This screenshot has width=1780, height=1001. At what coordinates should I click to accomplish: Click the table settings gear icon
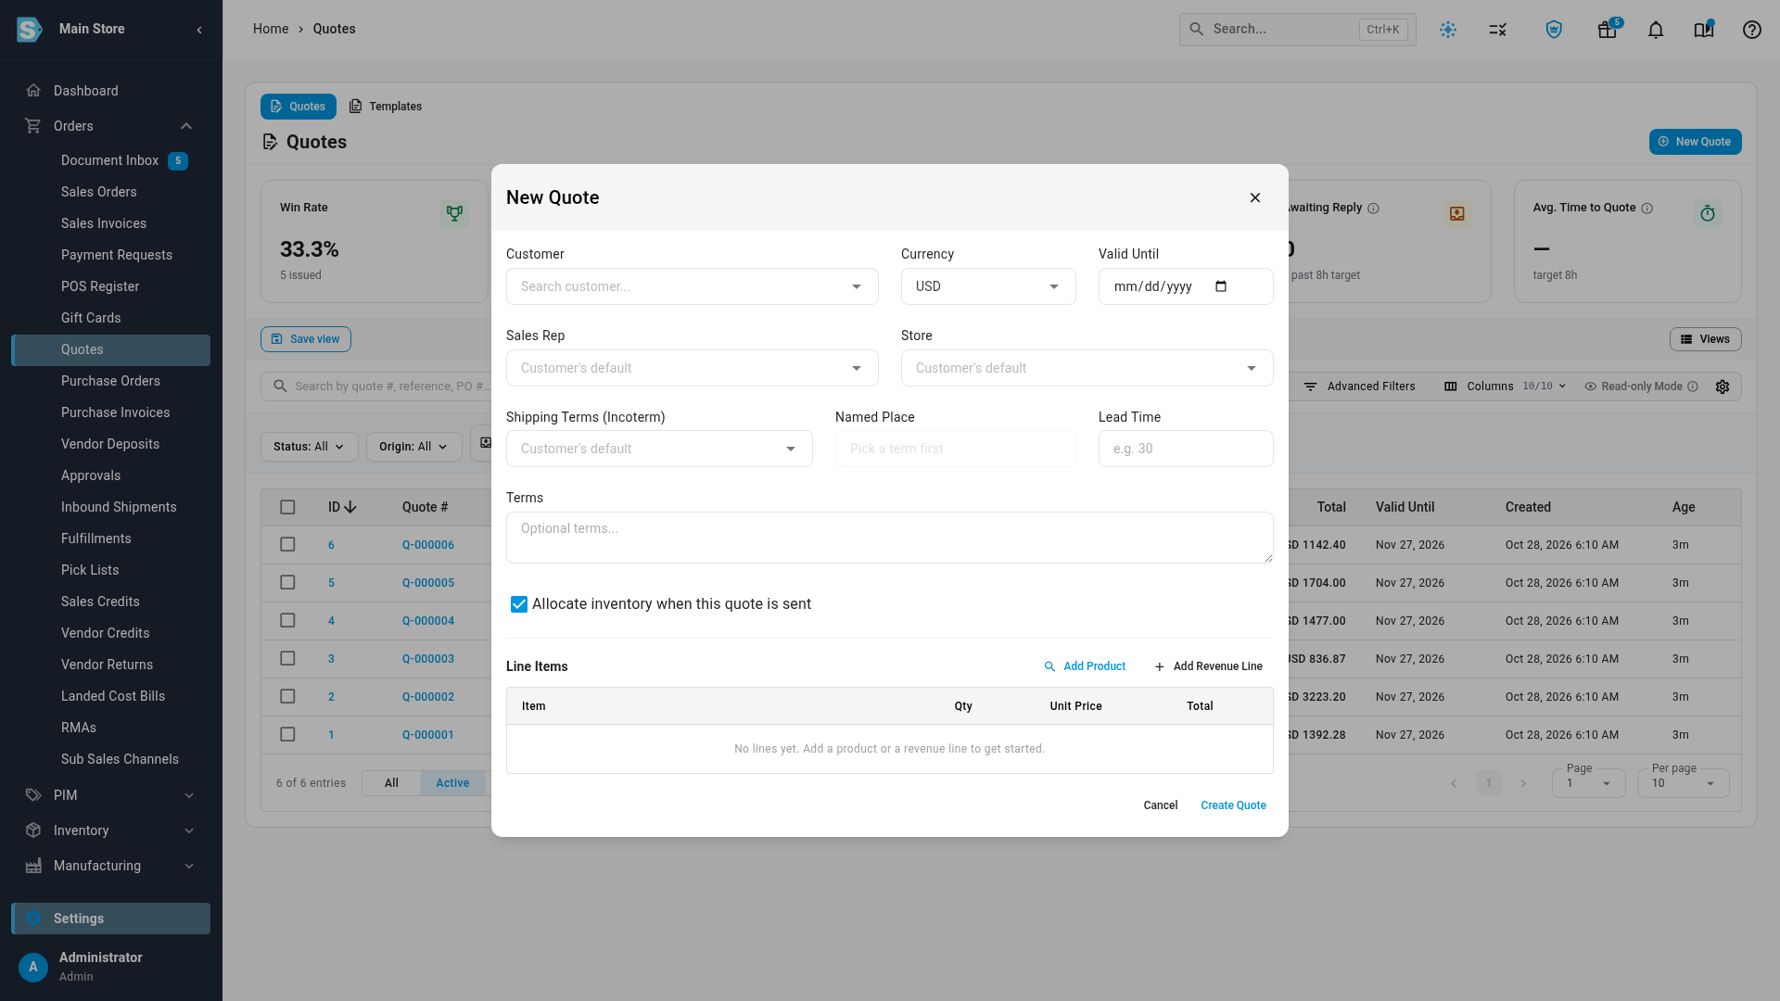tap(1723, 386)
